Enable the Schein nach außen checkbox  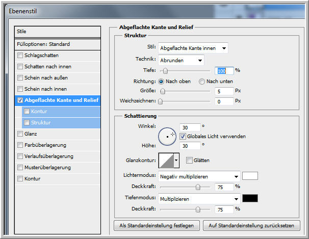tap(20, 78)
